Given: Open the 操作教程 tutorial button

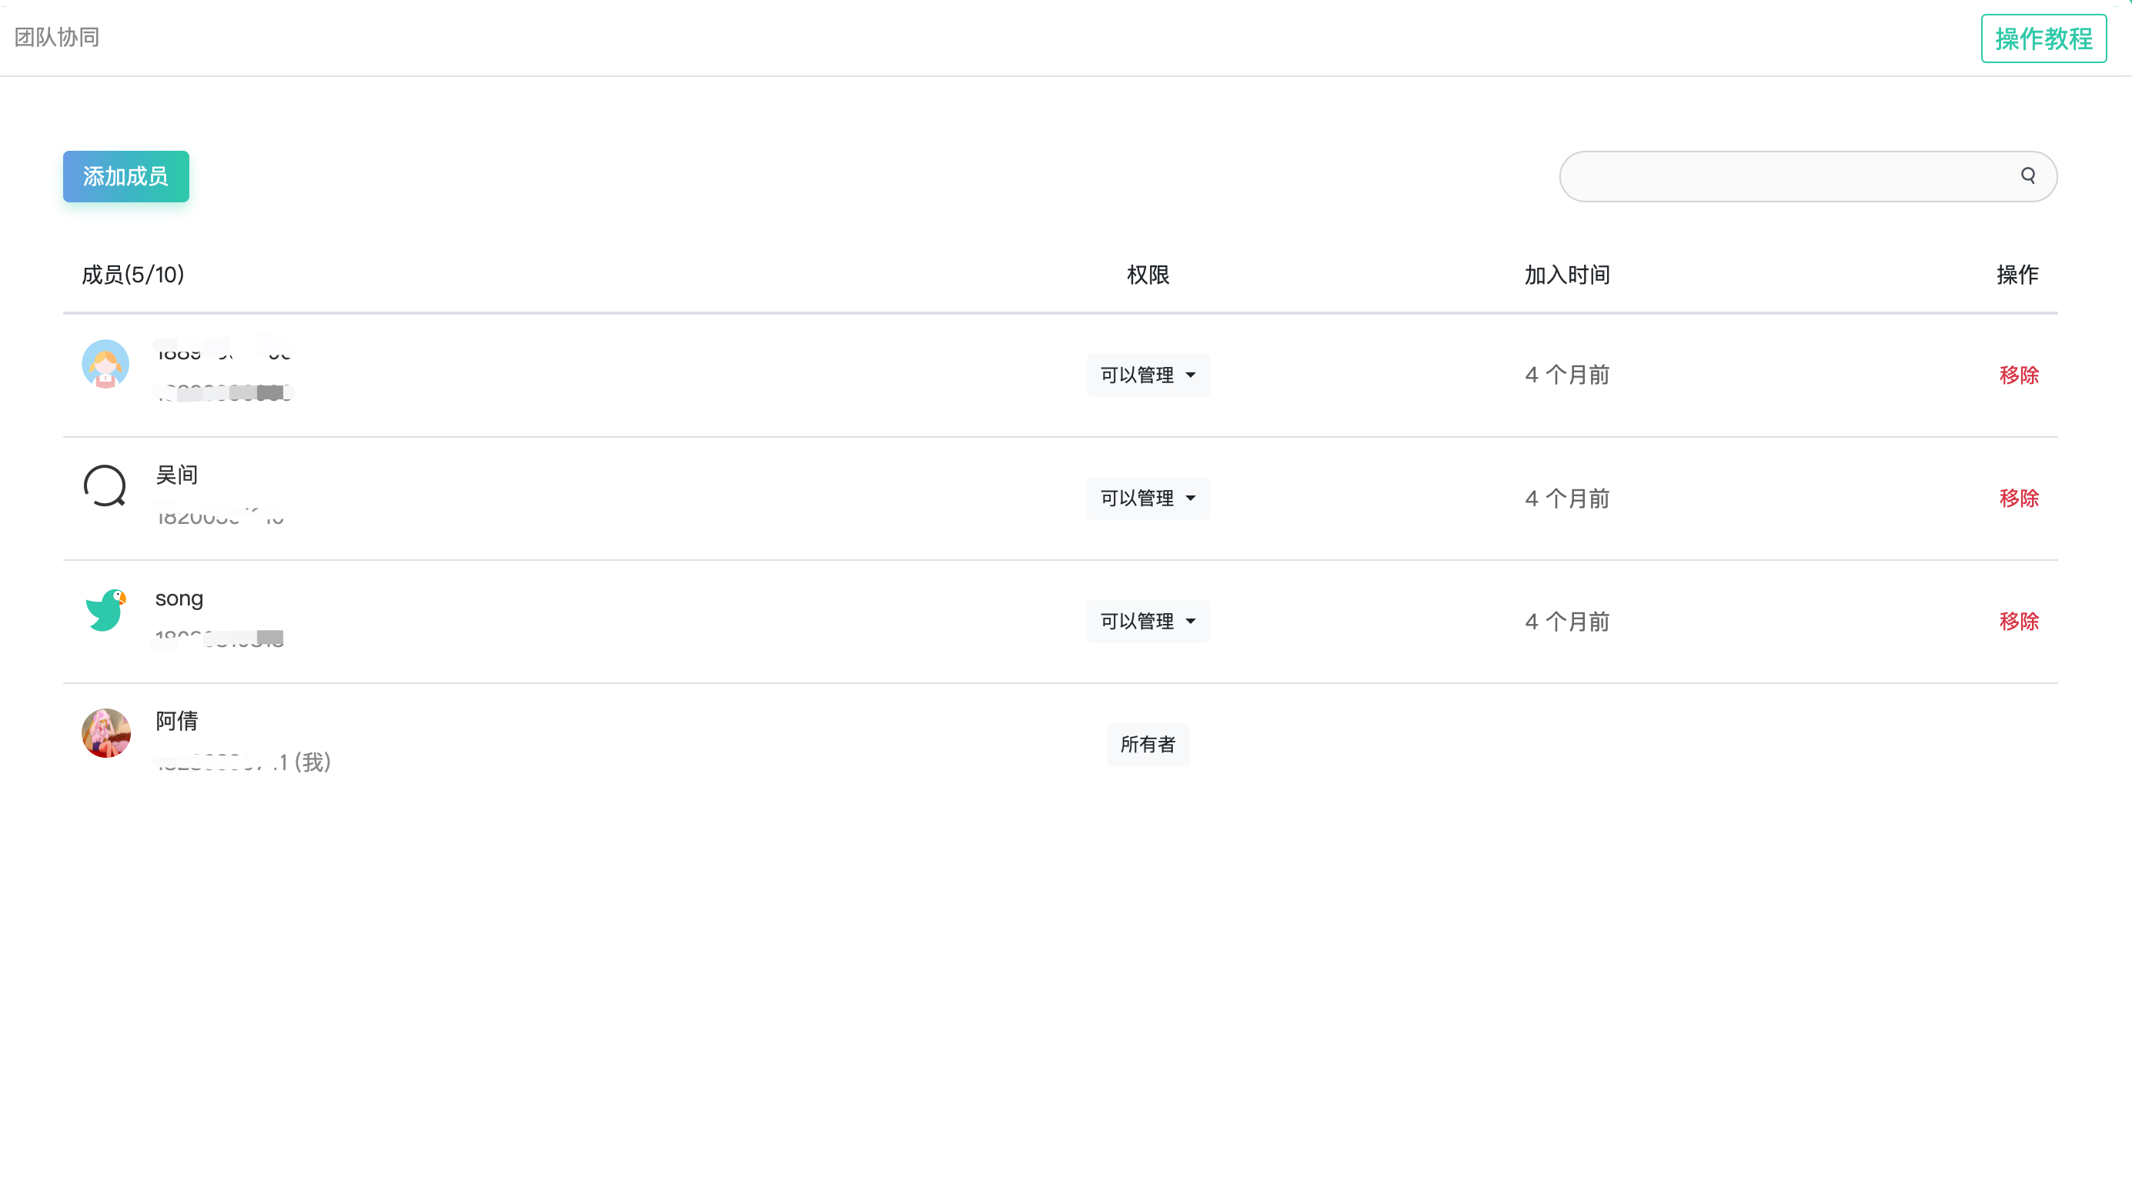Looking at the screenshot, I should [2043, 38].
